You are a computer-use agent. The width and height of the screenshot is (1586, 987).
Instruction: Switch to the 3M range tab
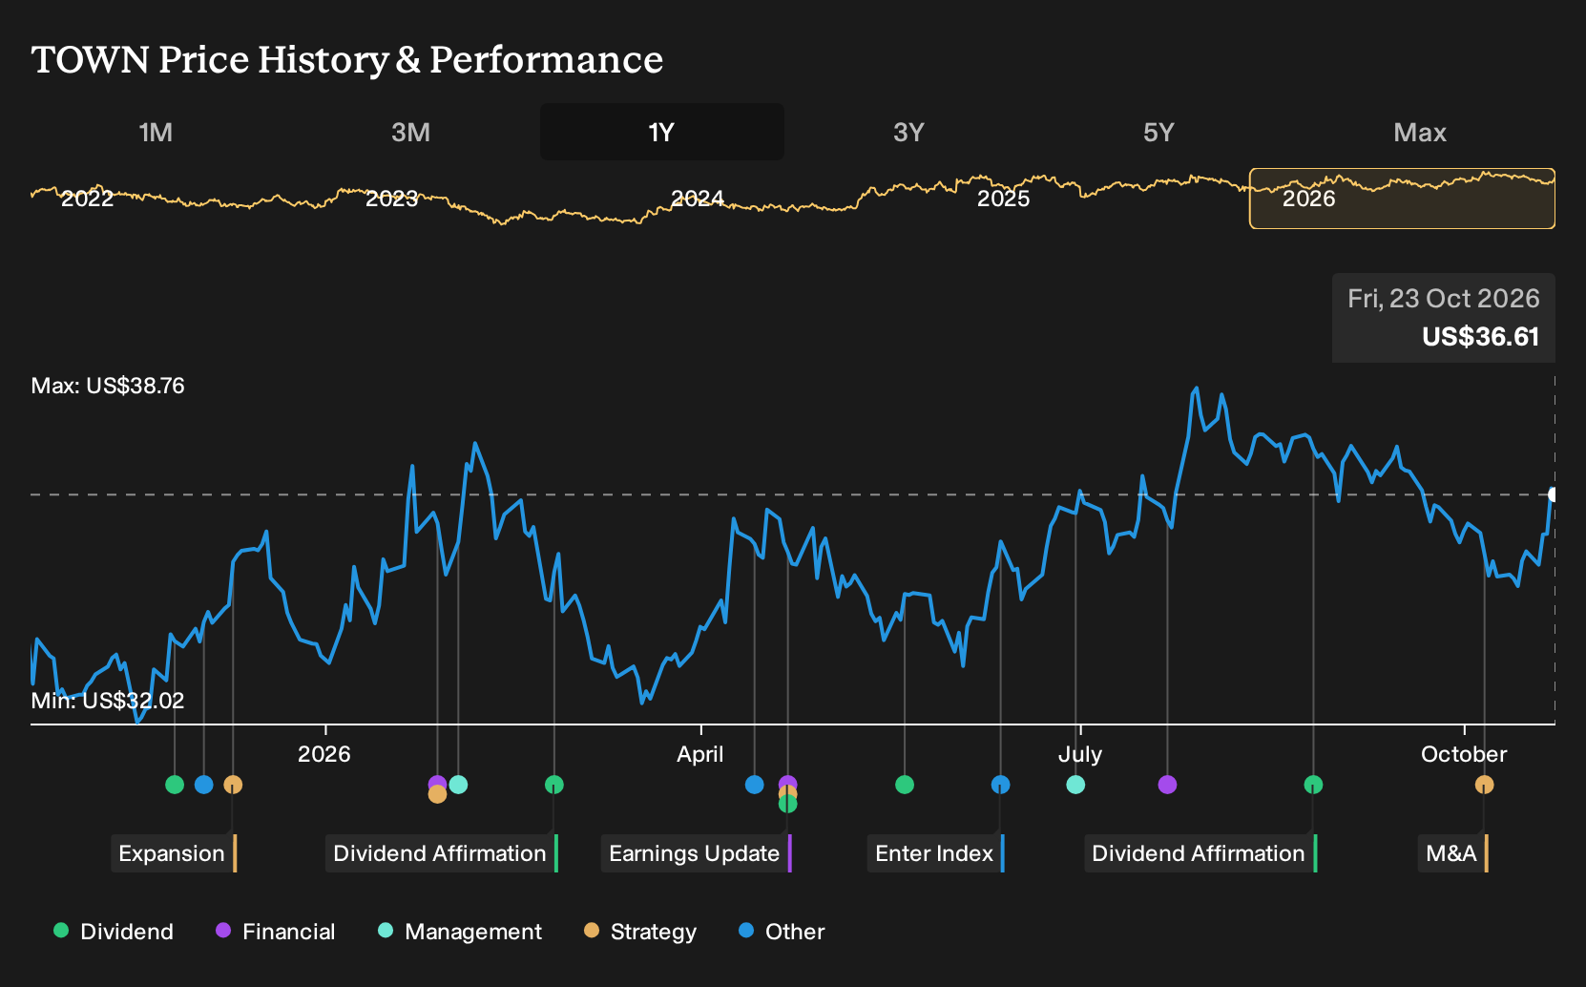pos(410,132)
